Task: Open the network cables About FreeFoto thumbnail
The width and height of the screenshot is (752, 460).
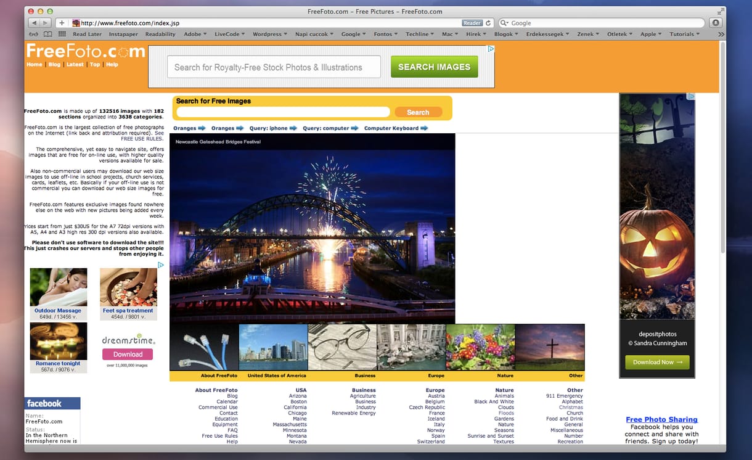Action: (x=204, y=347)
